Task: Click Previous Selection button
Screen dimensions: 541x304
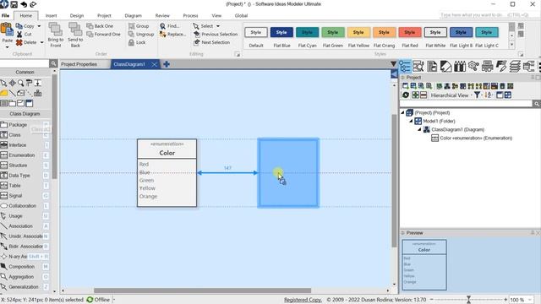Action: (x=216, y=34)
